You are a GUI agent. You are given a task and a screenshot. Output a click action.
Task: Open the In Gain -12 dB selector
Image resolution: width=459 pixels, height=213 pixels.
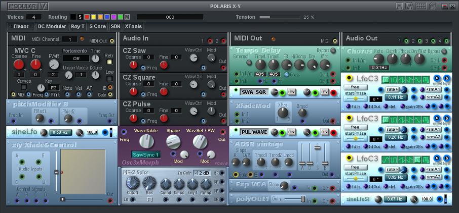(x=202, y=173)
